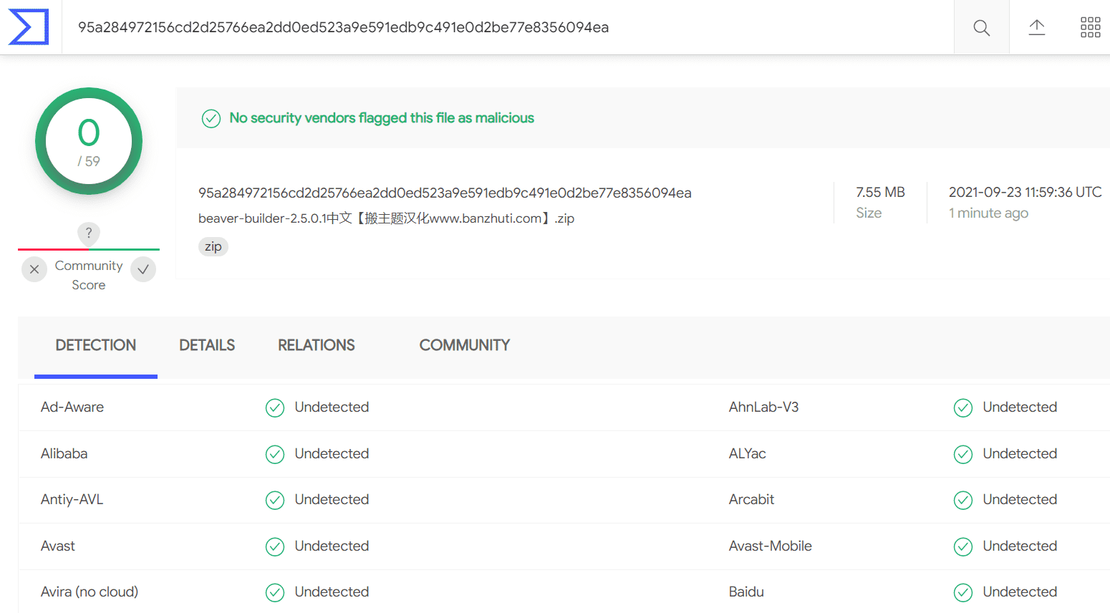Switch to the DETECTION tab
The width and height of the screenshot is (1110, 613).
pos(96,345)
